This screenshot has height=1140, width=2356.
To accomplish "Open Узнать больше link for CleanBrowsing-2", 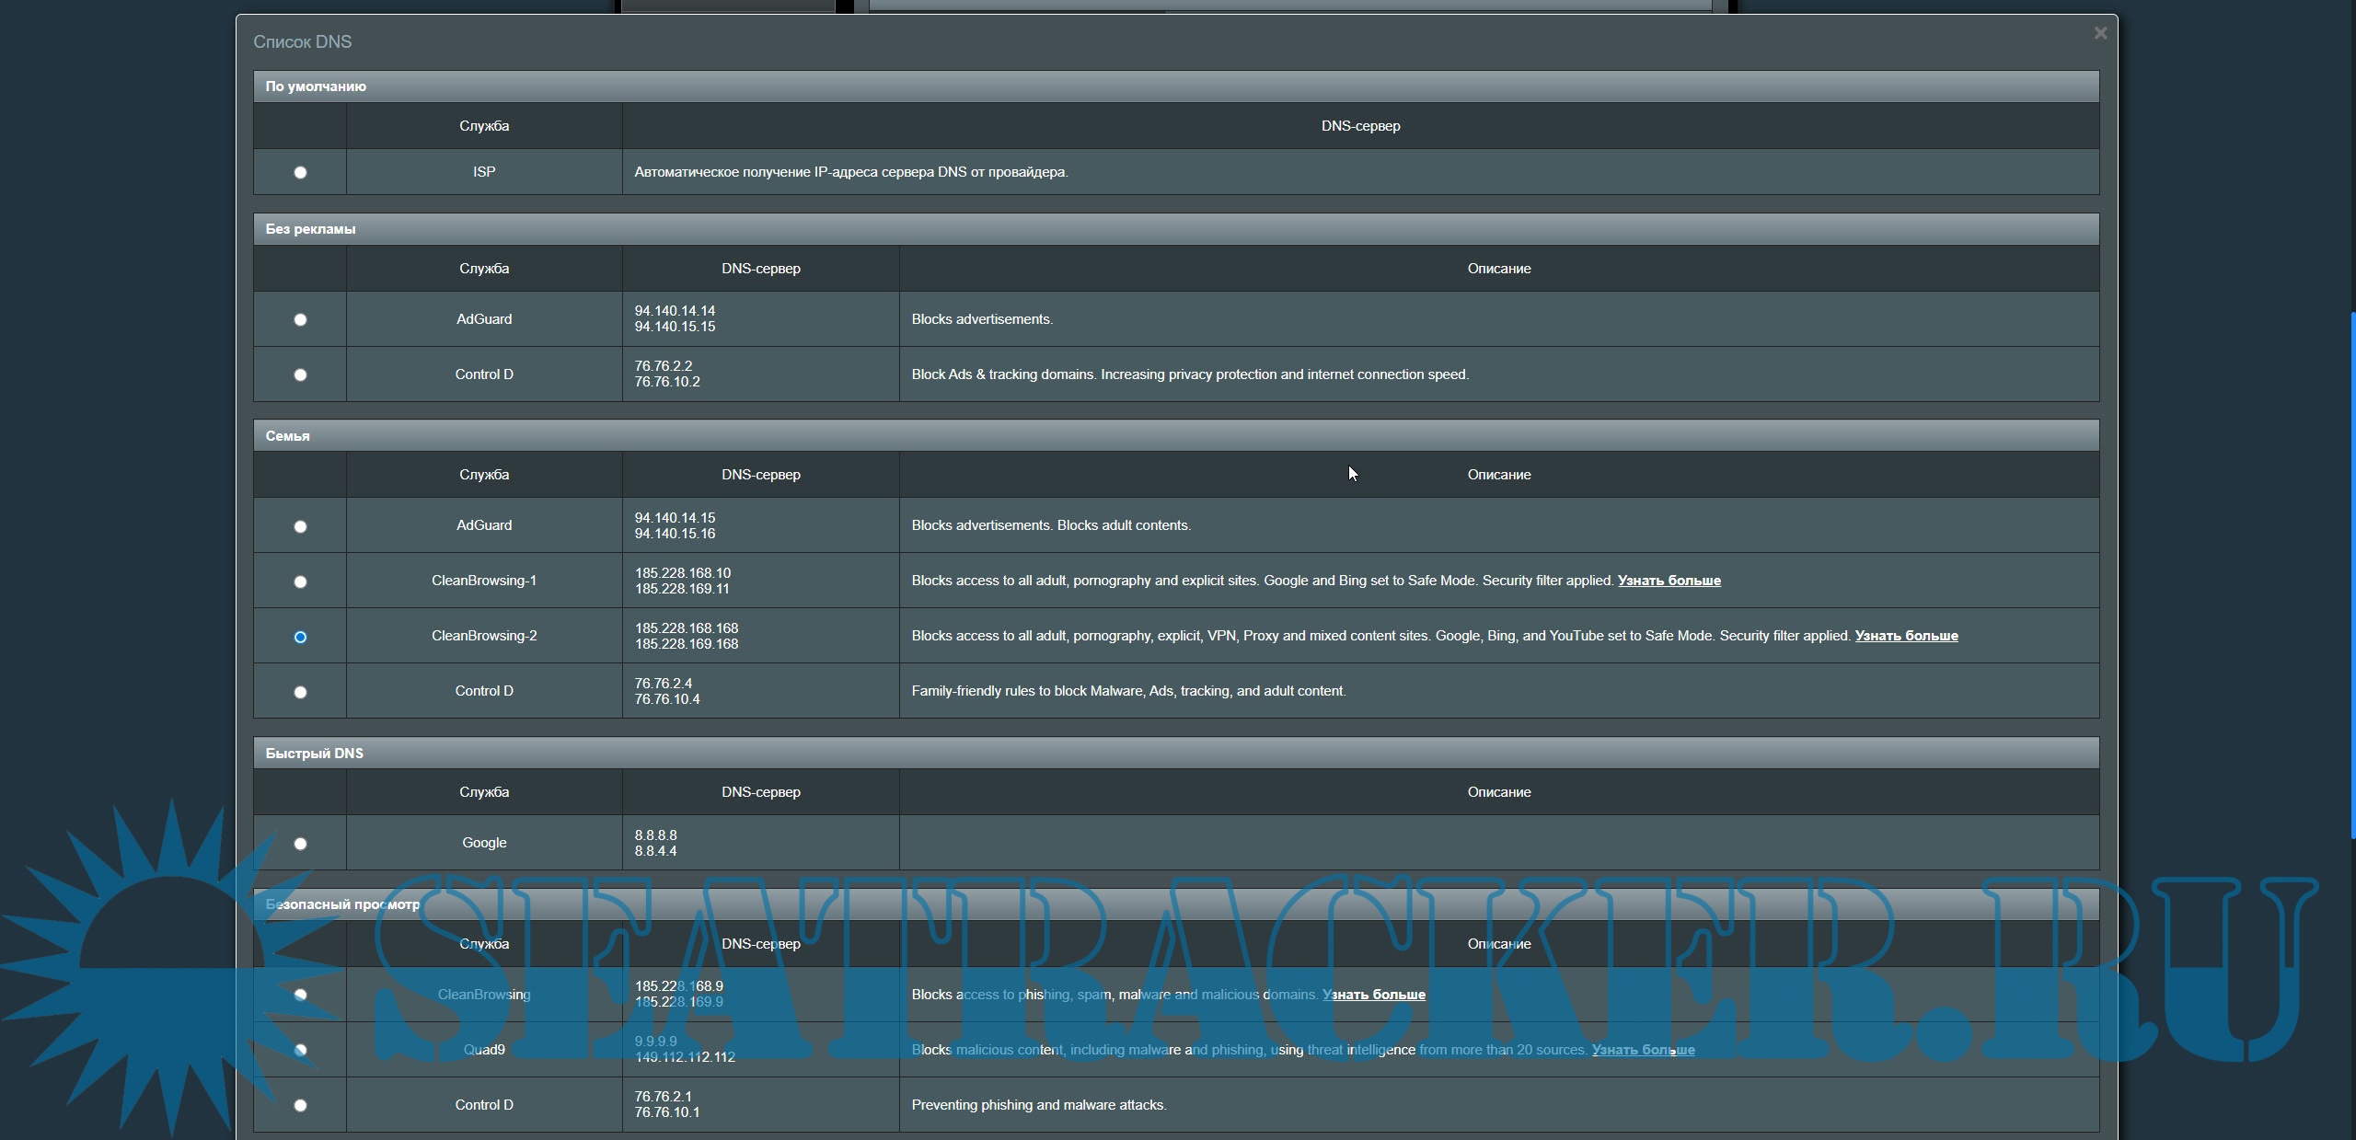I will (x=1906, y=636).
